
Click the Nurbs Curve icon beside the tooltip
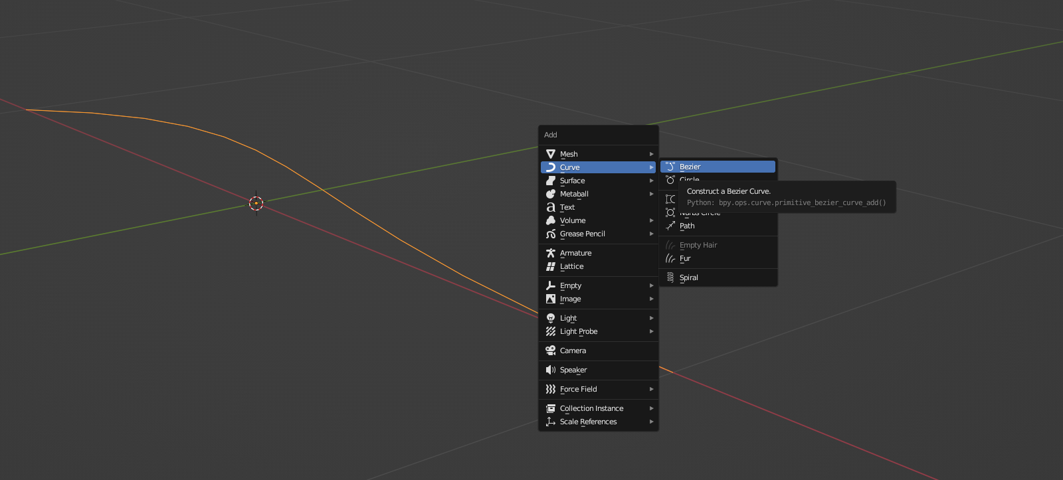point(670,199)
